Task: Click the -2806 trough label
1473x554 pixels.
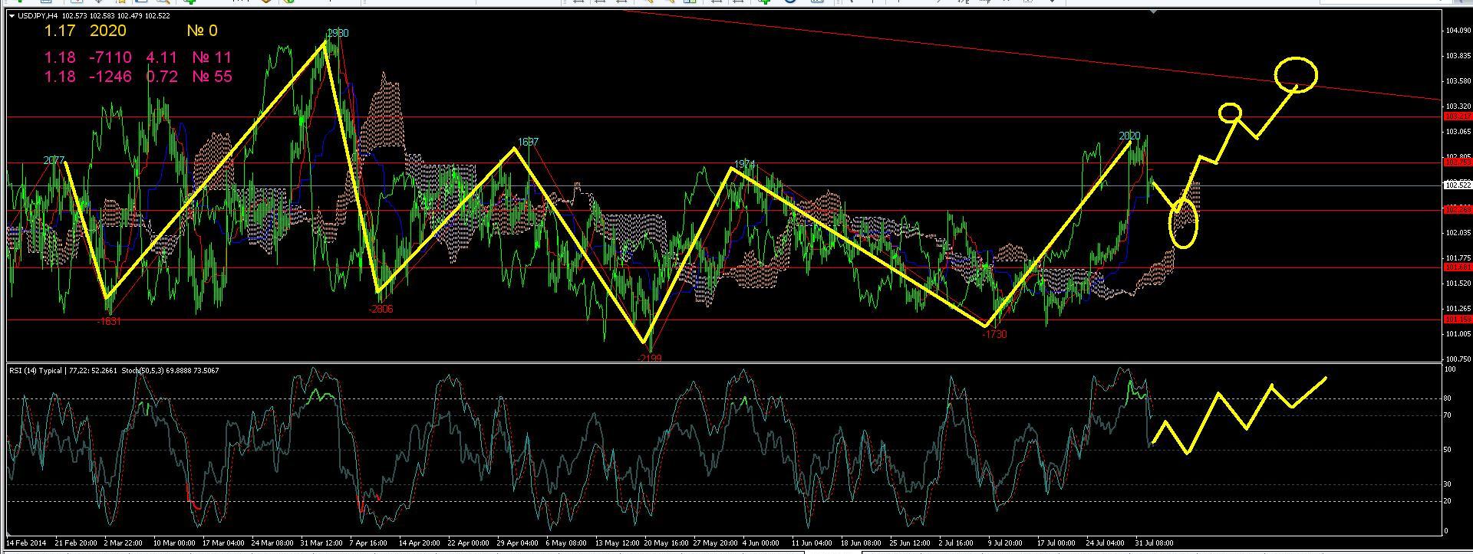Action: coord(381,309)
